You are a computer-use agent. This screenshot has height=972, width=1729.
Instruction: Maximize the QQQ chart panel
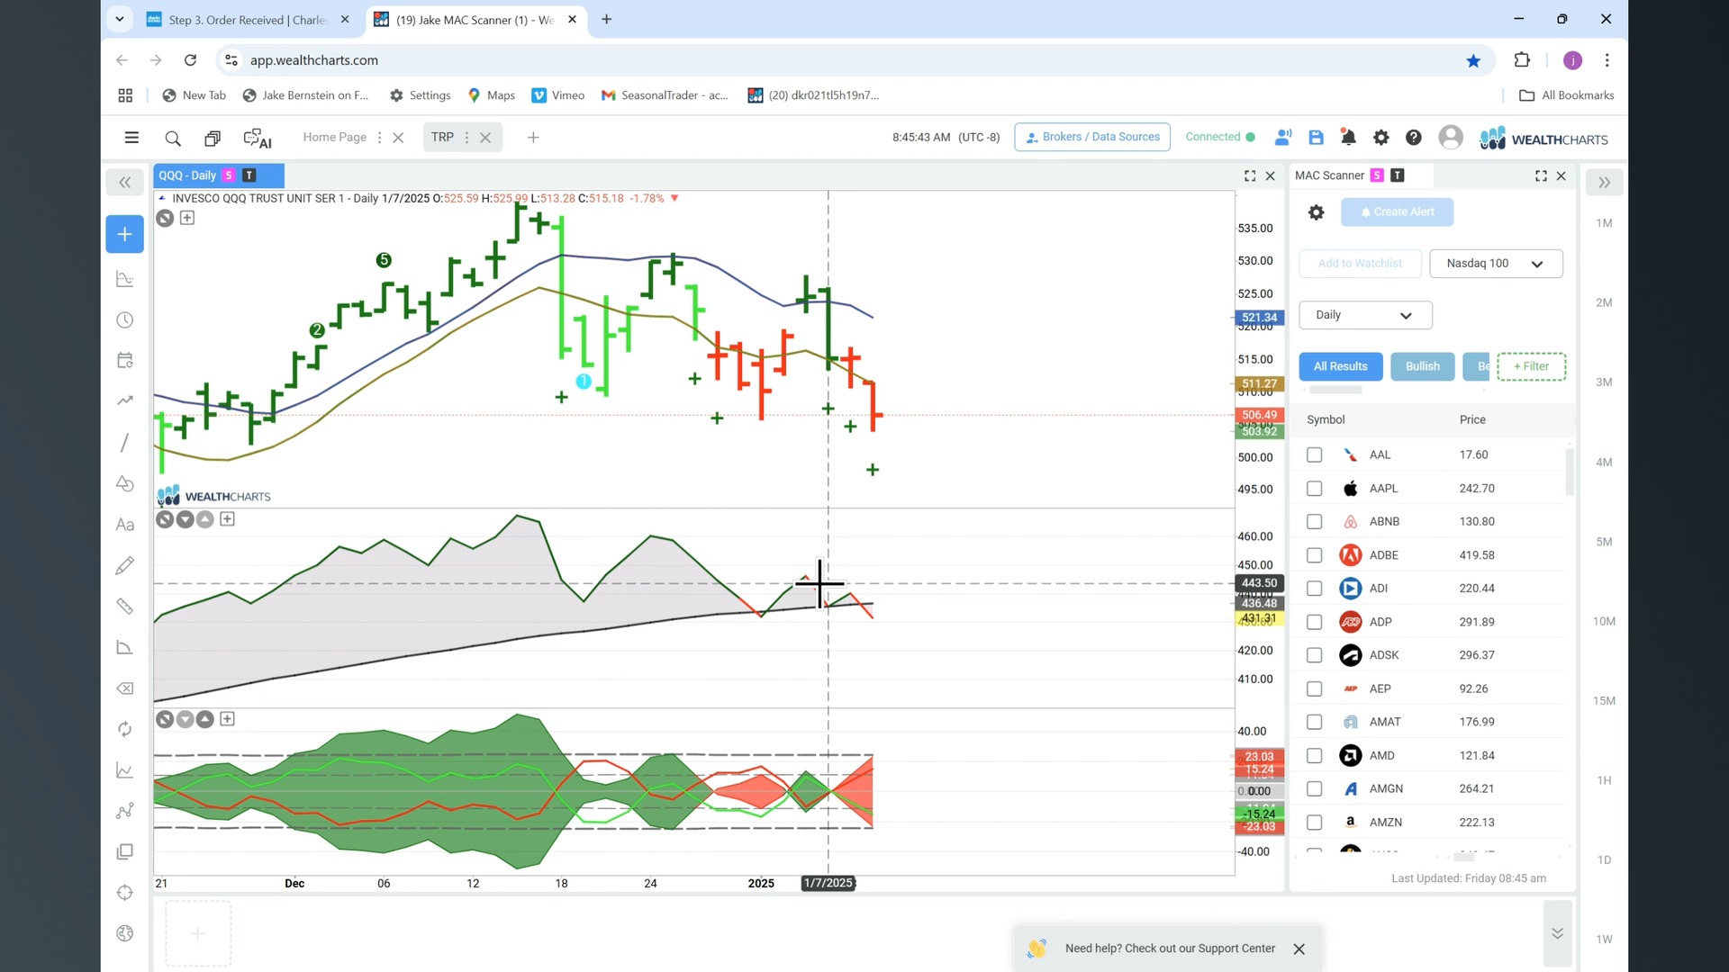(x=1250, y=175)
